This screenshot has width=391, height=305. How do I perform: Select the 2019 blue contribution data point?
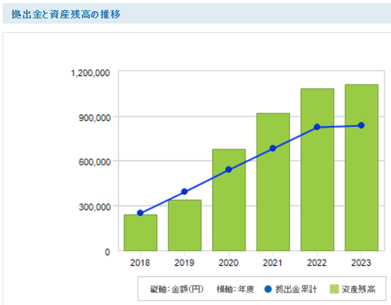tap(185, 192)
